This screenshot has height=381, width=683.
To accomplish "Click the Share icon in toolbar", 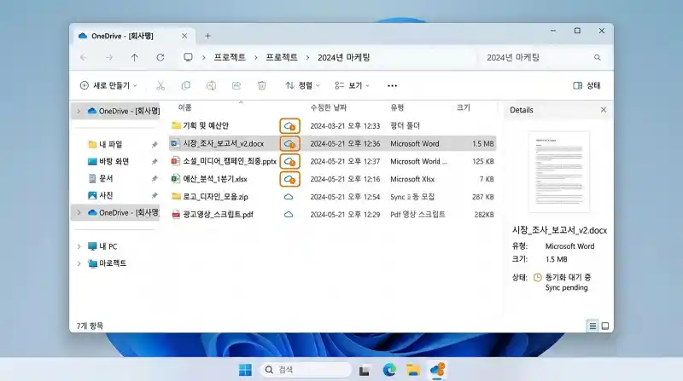I will (x=236, y=86).
